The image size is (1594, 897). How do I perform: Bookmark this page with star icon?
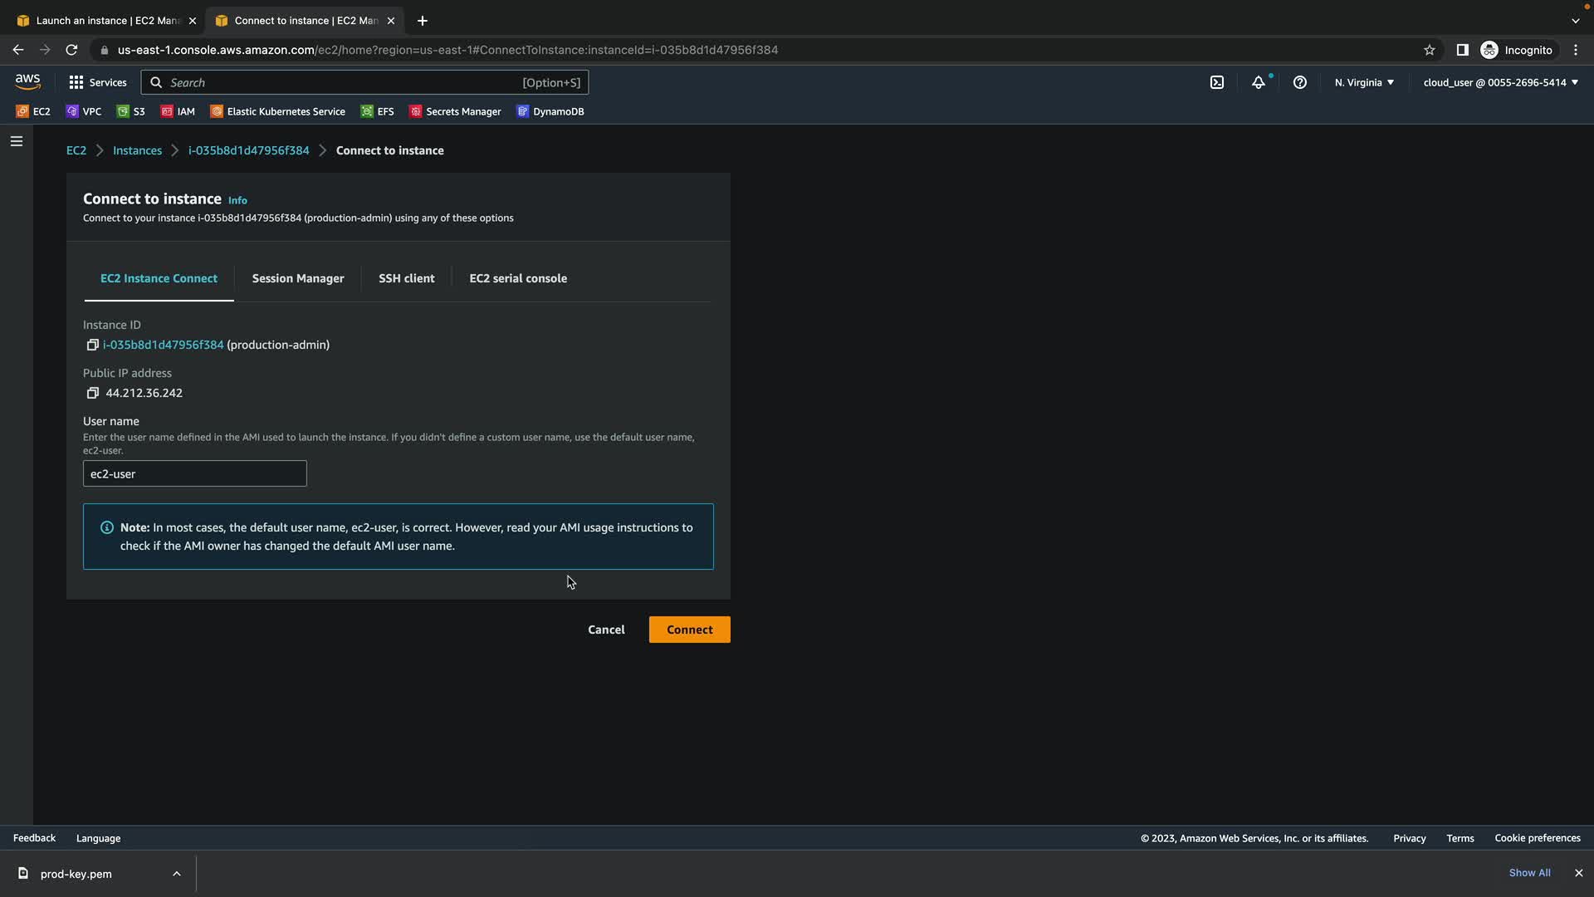click(1429, 50)
